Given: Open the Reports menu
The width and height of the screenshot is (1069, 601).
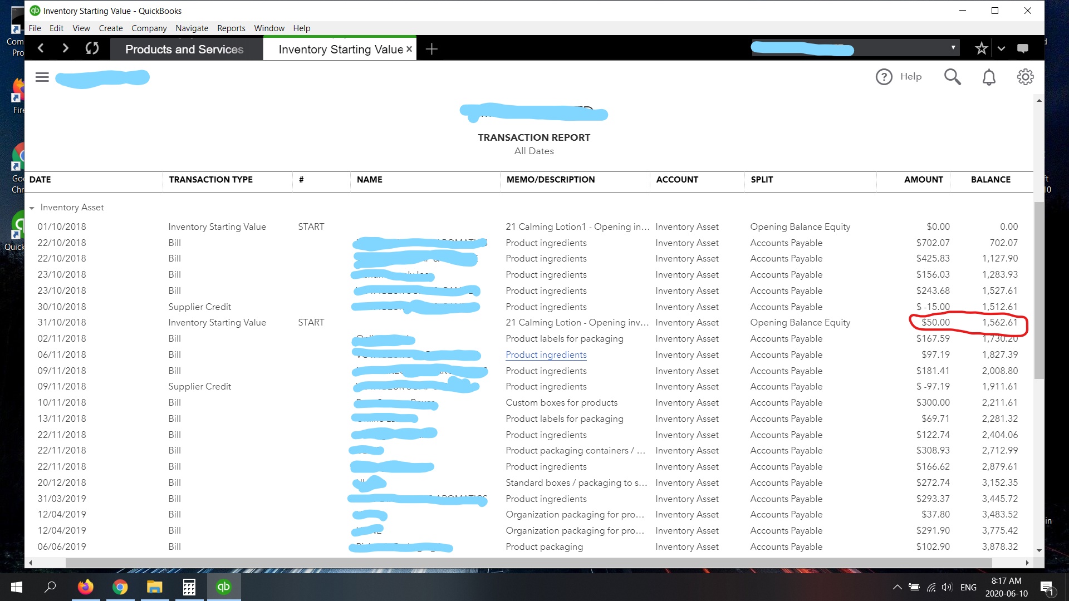Looking at the screenshot, I should (x=231, y=28).
